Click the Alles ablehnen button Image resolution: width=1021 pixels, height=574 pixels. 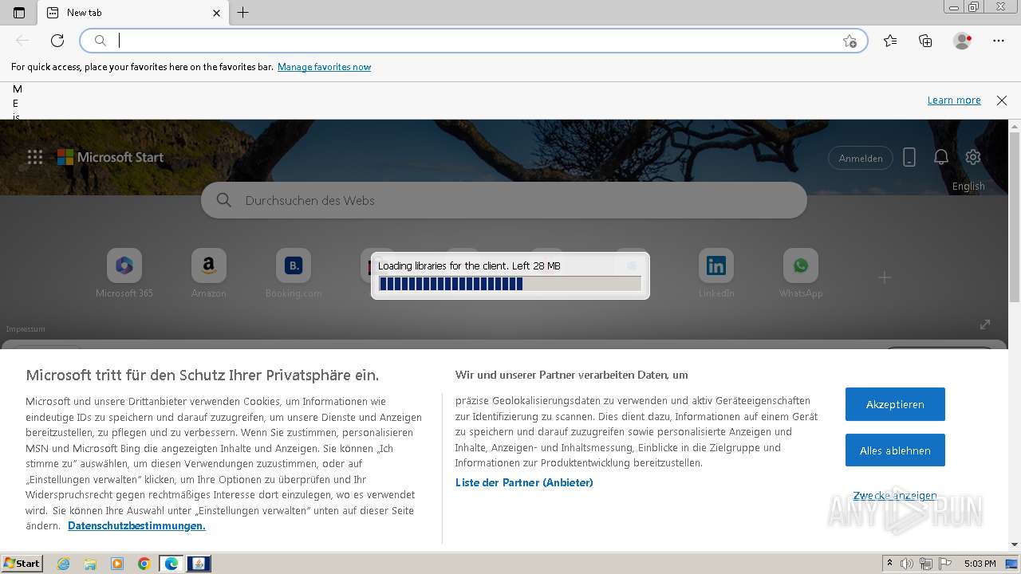[895, 450]
